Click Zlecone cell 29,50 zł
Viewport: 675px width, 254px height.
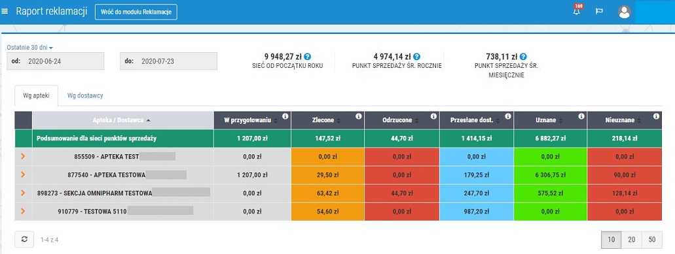tap(327, 175)
